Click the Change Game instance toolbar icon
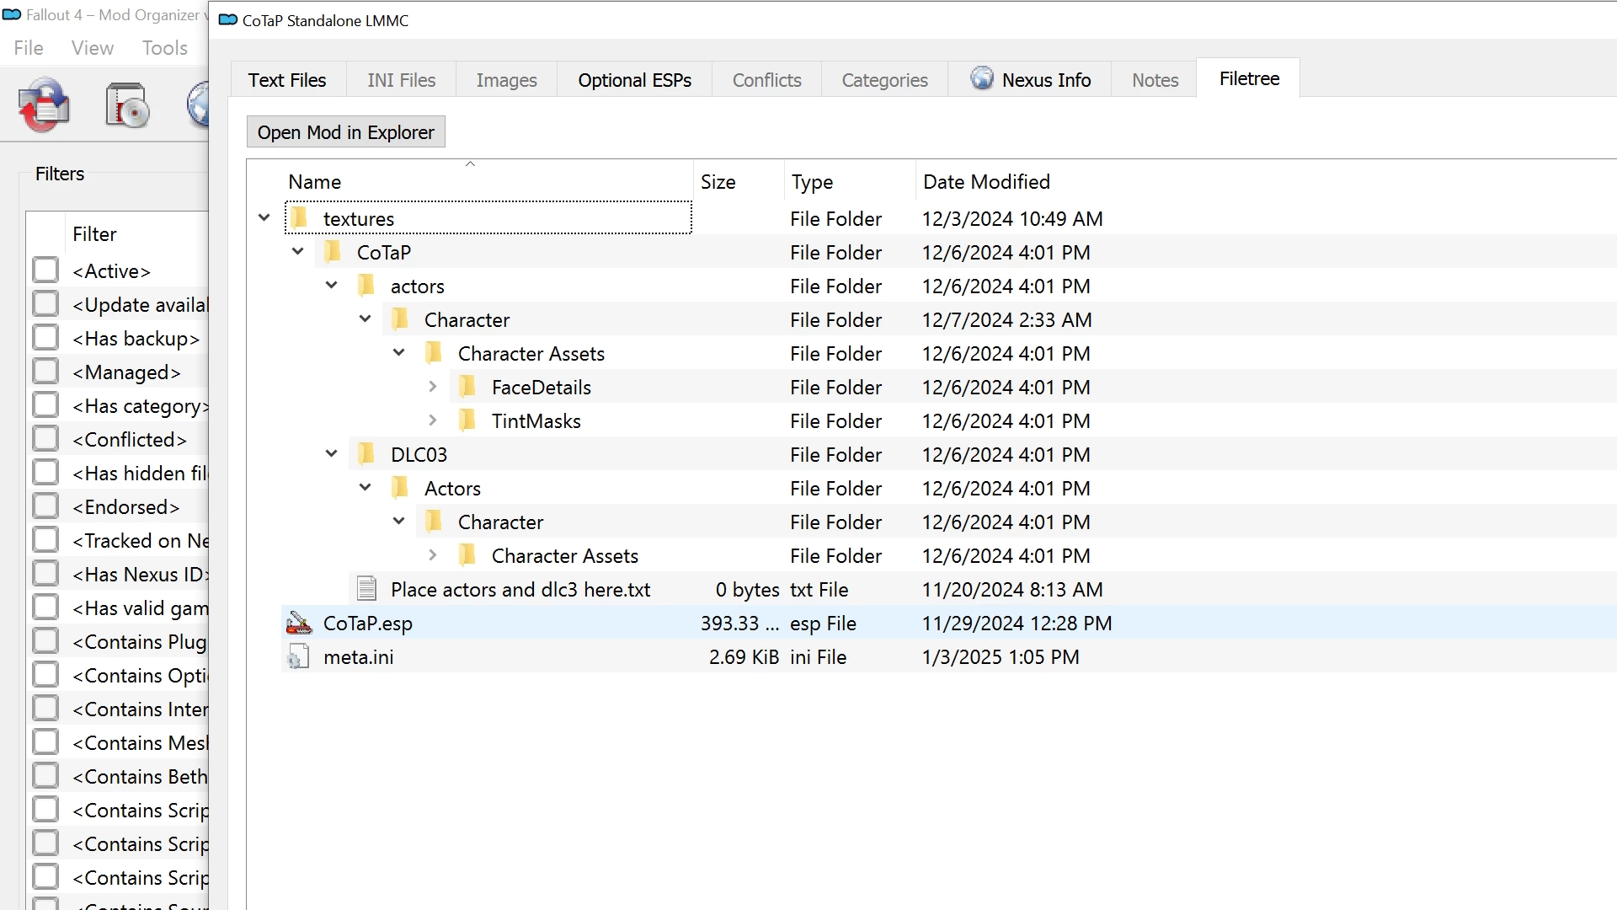This screenshot has width=1617, height=910. 44,105
